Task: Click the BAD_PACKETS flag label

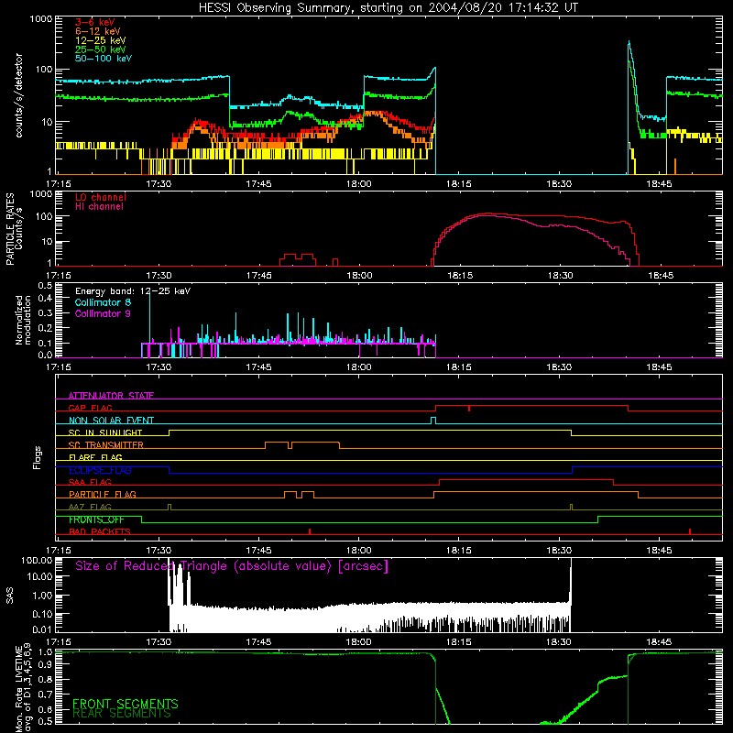Action: (100, 531)
